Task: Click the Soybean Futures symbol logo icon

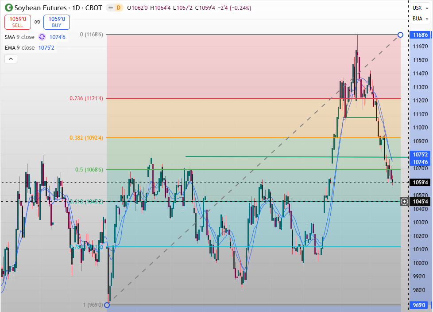Action: 8,8
